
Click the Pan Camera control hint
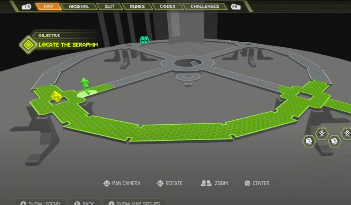tap(122, 183)
